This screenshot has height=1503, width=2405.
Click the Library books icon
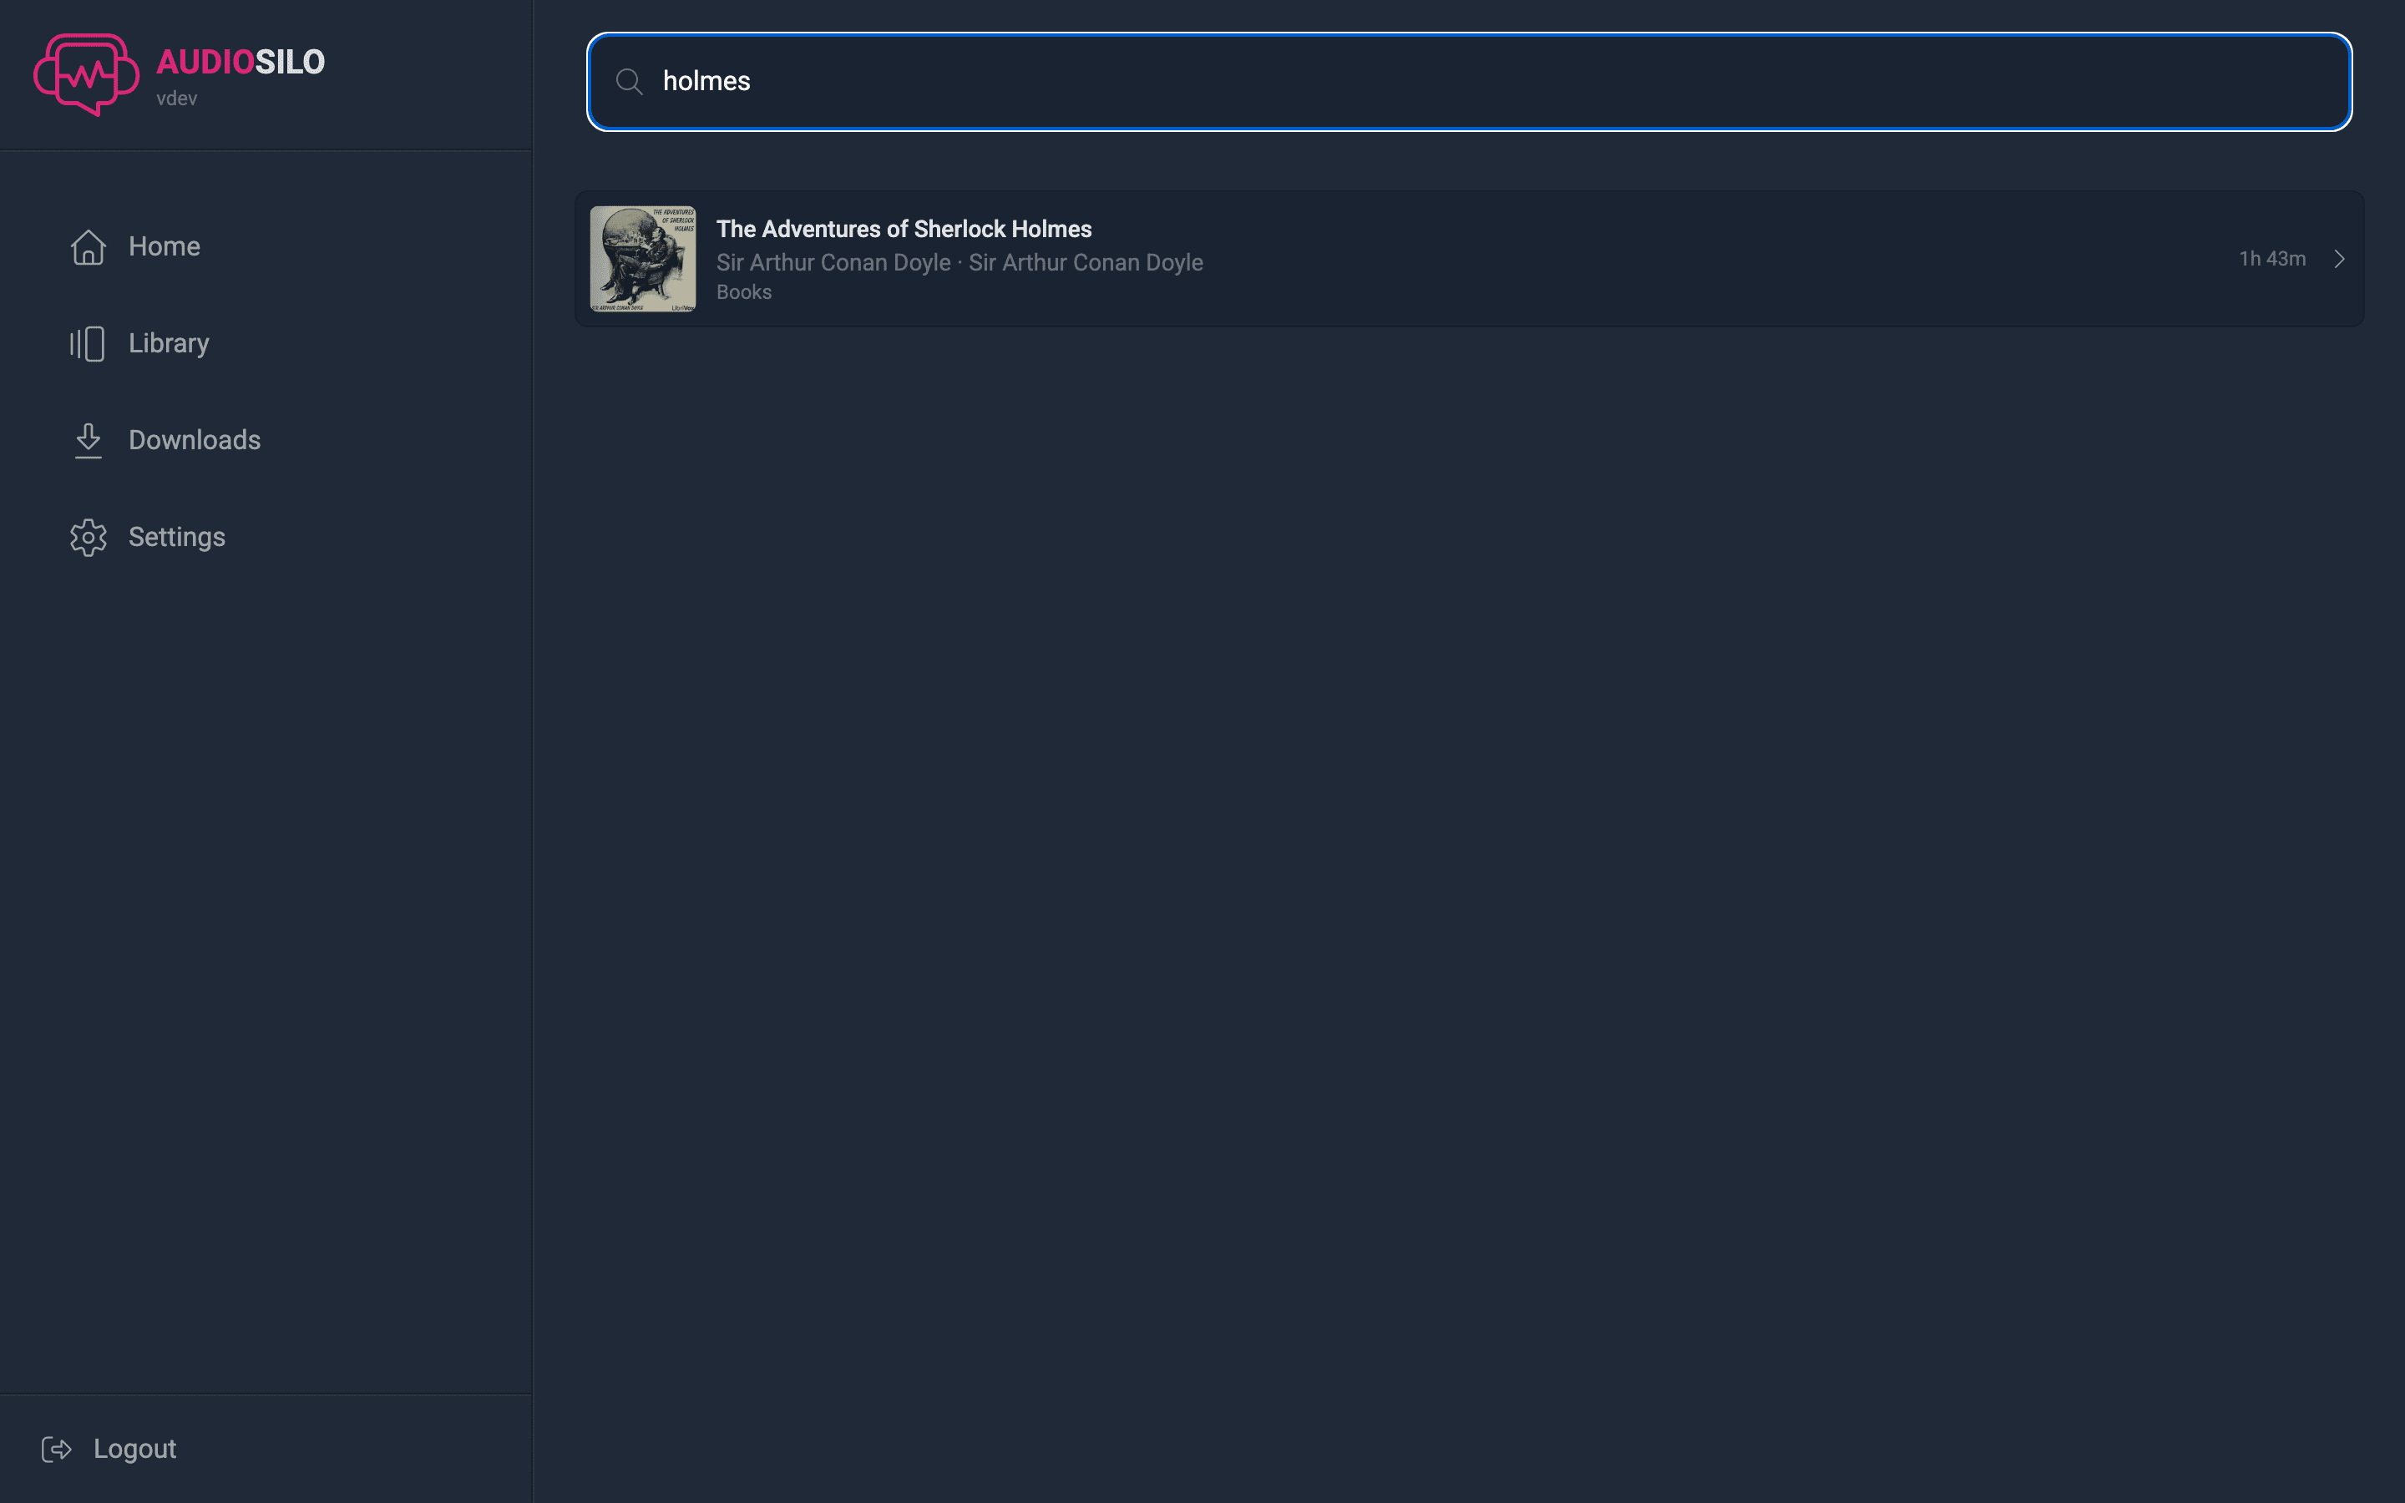click(88, 344)
